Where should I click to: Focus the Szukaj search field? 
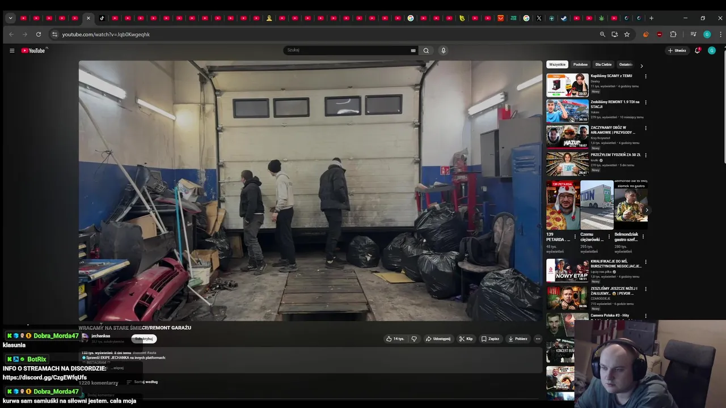point(347,50)
